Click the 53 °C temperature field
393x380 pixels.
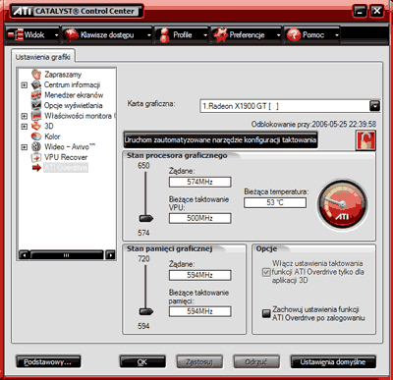(x=275, y=202)
